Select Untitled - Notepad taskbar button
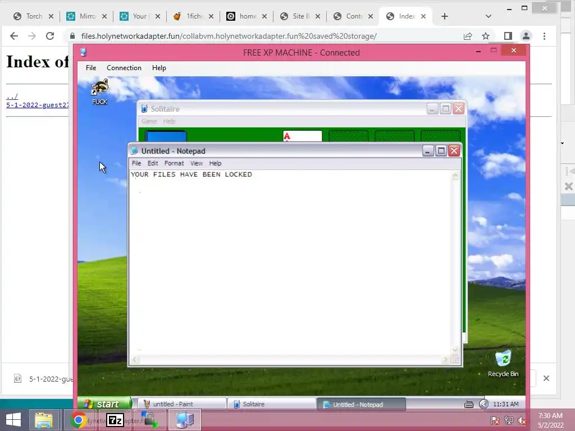Image resolution: width=575 pixels, height=431 pixels. point(362,404)
